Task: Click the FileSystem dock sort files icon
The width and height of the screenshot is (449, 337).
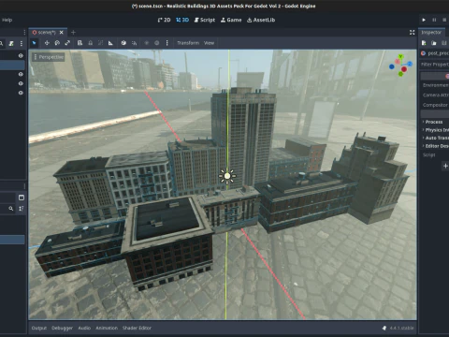Action: point(22,209)
